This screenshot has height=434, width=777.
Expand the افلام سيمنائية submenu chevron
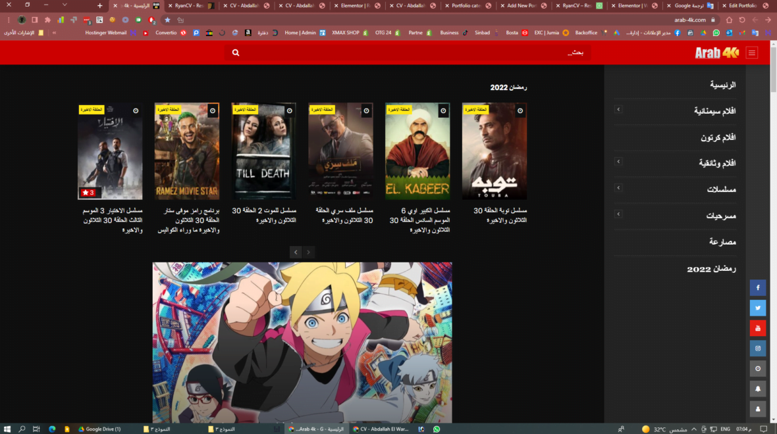[x=618, y=109]
